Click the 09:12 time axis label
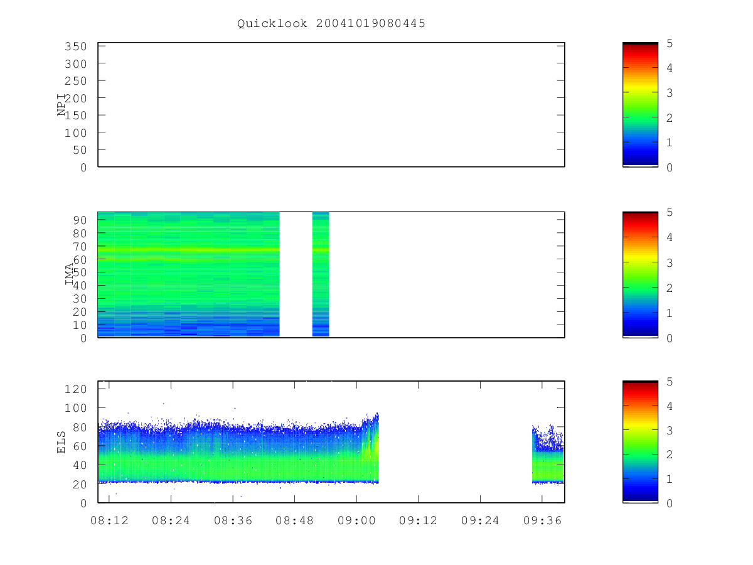753x565 pixels. click(419, 520)
